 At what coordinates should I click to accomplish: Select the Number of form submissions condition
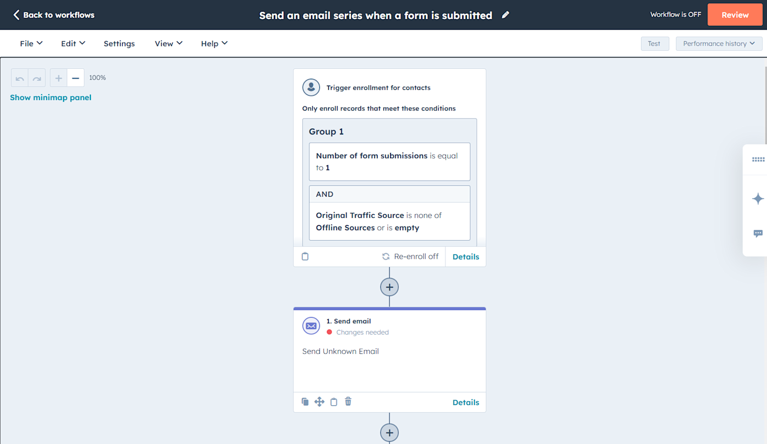coord(390,162)
